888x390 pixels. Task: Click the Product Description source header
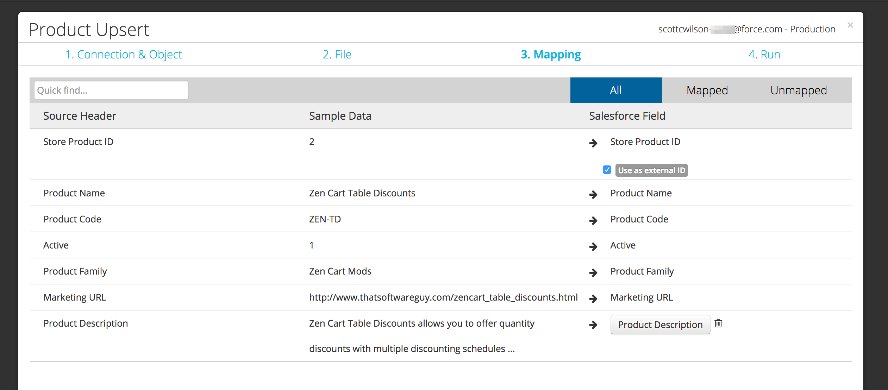click(86, 323)
